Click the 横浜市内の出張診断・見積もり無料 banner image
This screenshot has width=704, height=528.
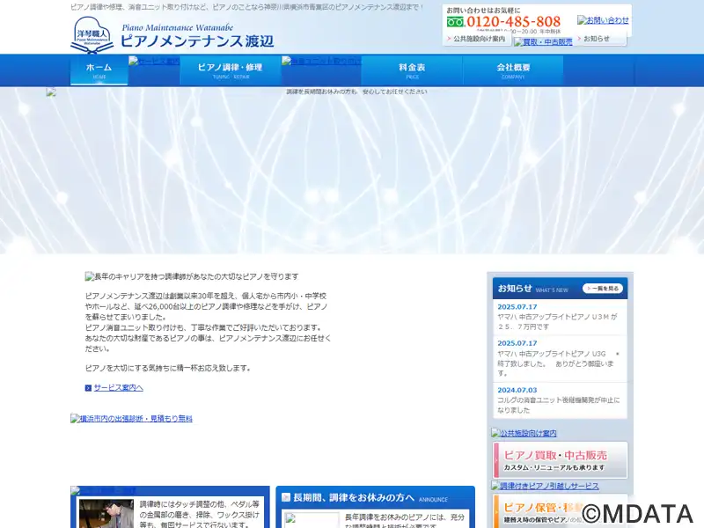(131, 419)
